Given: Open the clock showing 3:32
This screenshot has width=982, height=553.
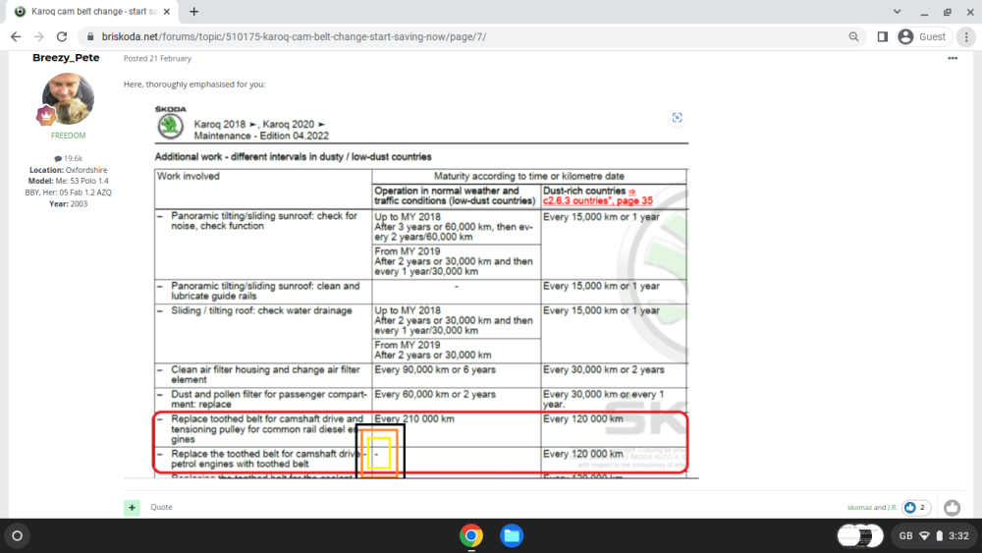Looking at the screenshot, I should click(x=958, y=536).
